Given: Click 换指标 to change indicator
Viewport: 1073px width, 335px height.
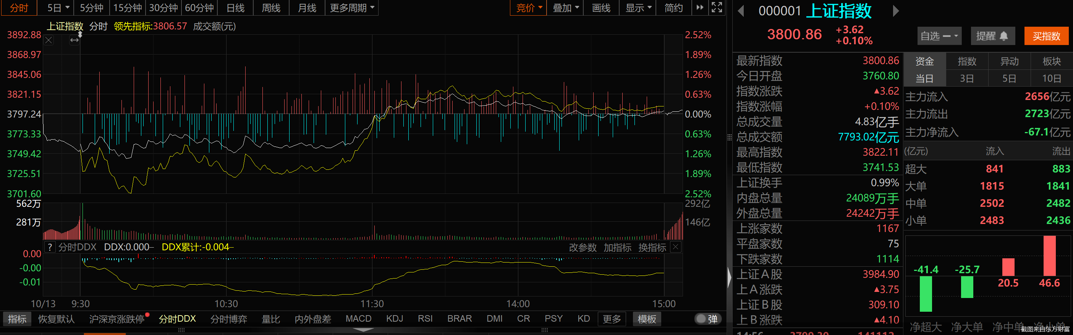Looking at the screenshot, I should pyautogui.click(x=652, y=248).
